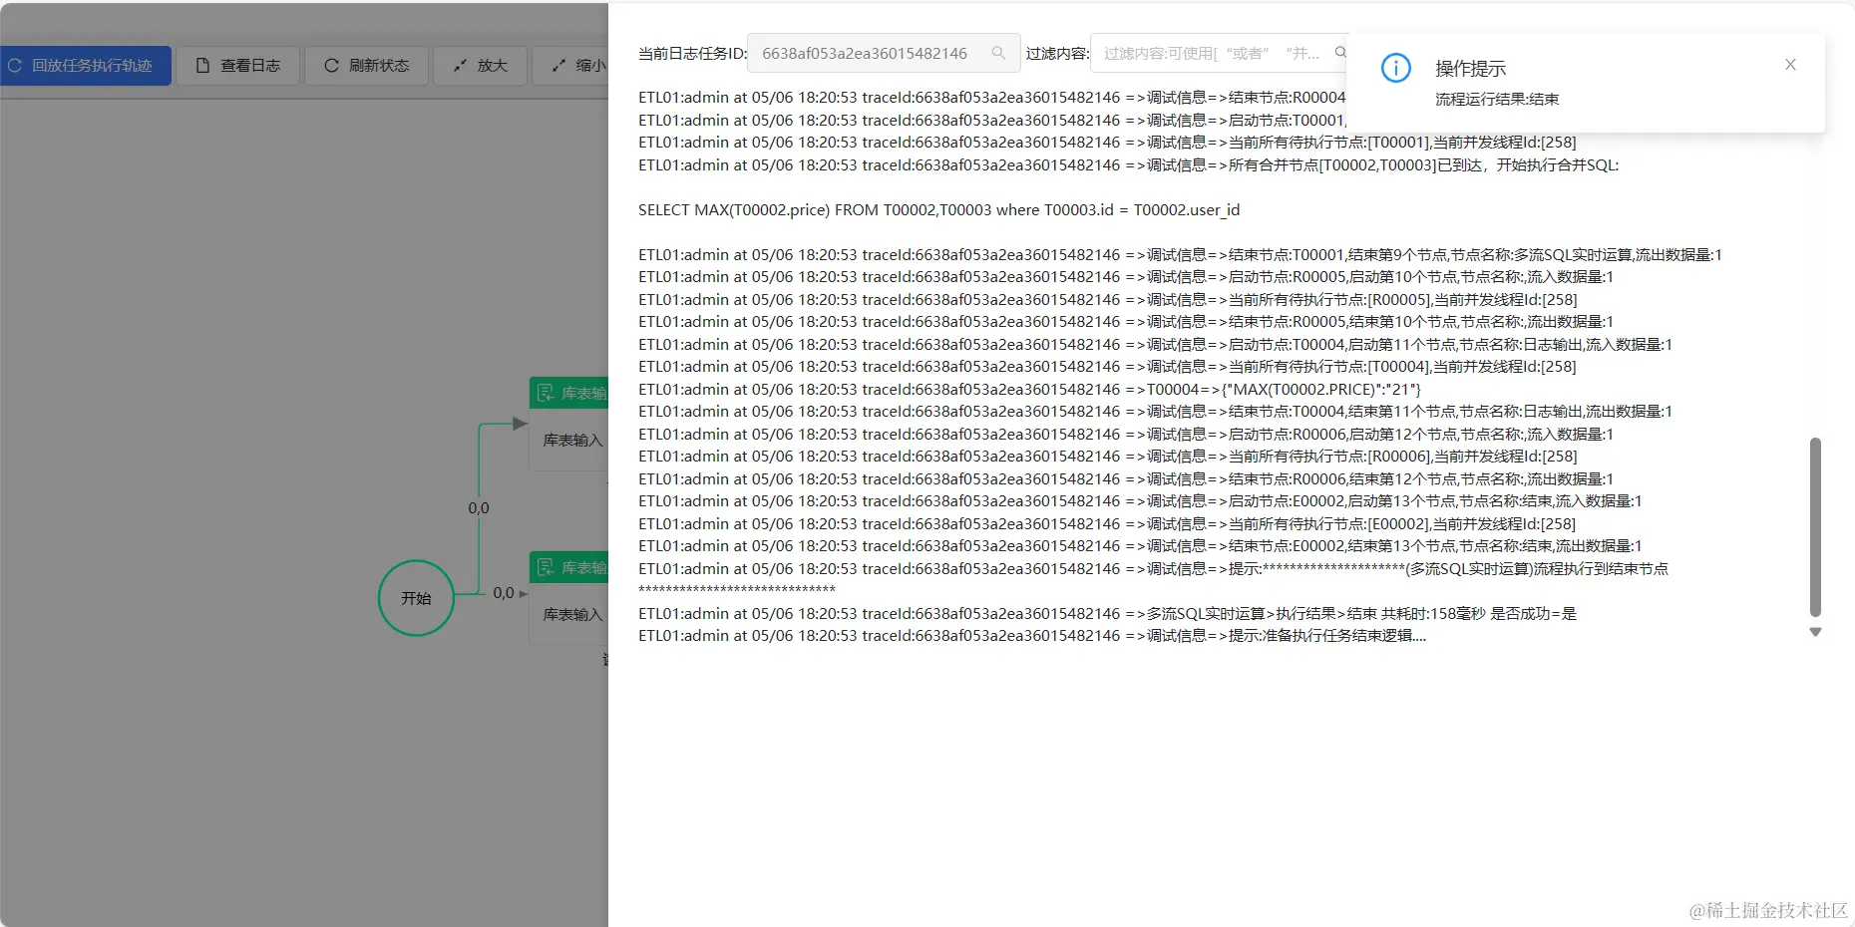Click the replay task execution trace button
The height and width of the screenshot is (927, 1855).
pyautogui.click(x=86, y=66)
